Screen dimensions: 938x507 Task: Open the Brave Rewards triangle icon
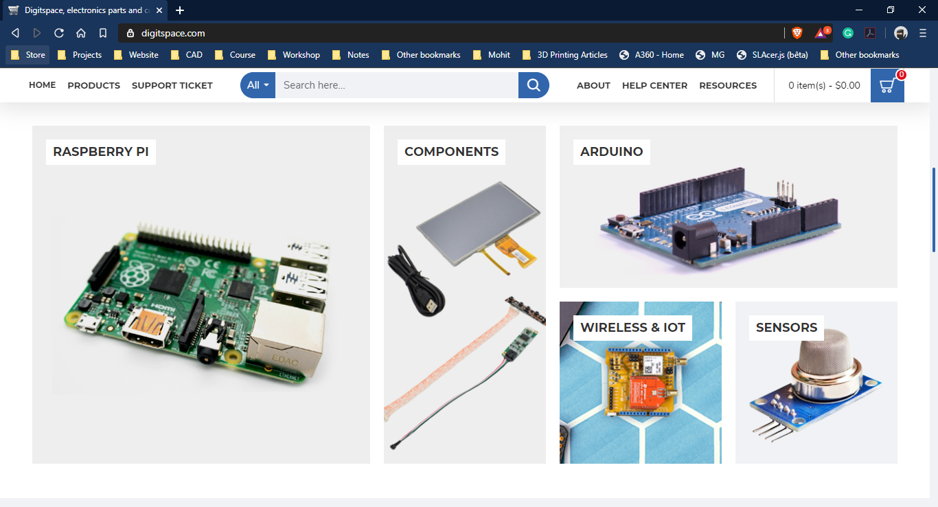point(821,32)
